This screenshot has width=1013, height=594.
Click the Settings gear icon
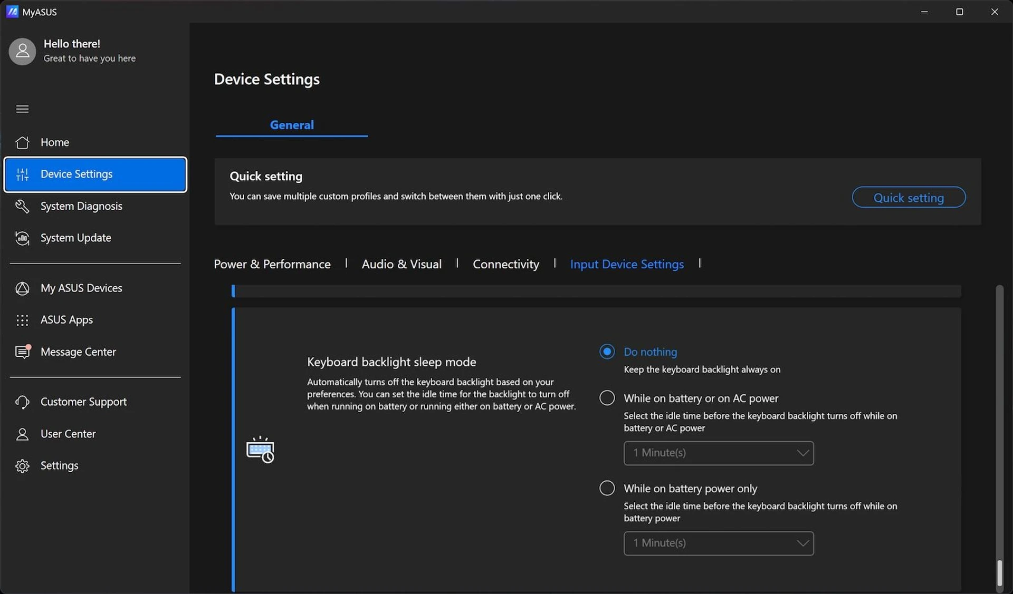click(22, 466)
